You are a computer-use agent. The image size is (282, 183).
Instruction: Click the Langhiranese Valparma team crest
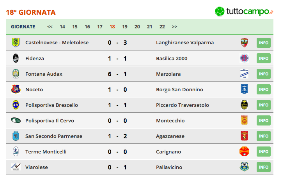click(x=244, y=43)
